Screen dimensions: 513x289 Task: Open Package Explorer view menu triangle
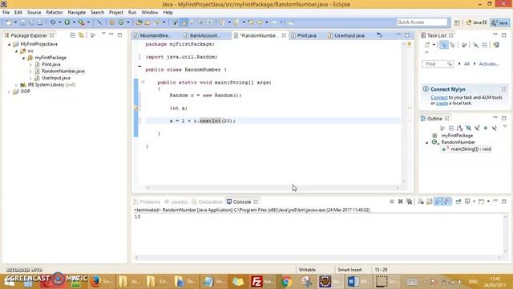click(x=103, y=34)
